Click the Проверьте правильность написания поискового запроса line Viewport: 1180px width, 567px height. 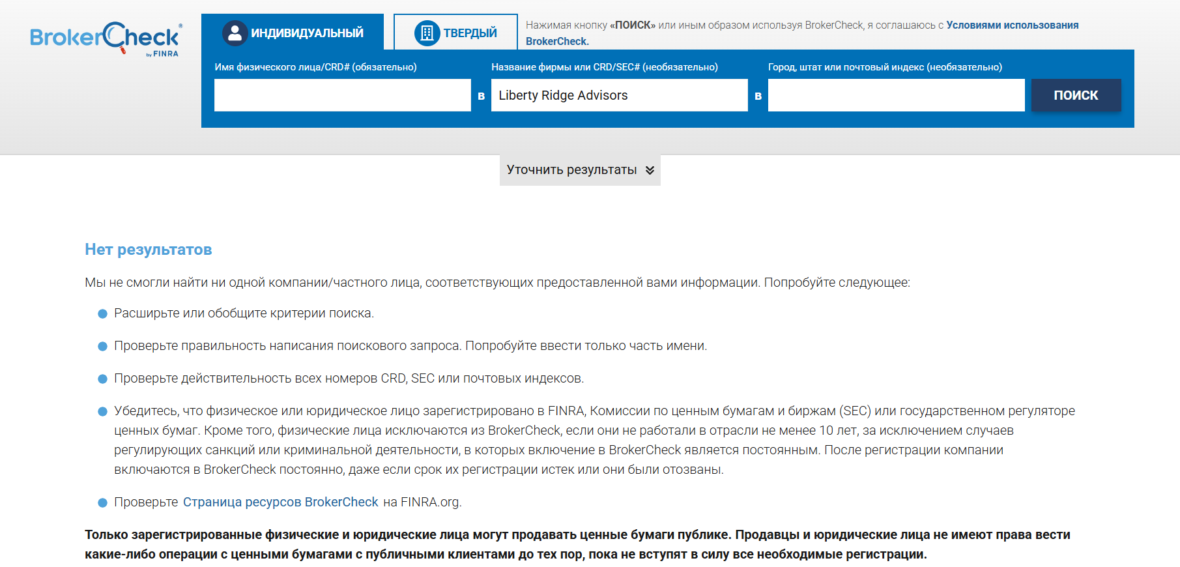(x=410, y=345)
